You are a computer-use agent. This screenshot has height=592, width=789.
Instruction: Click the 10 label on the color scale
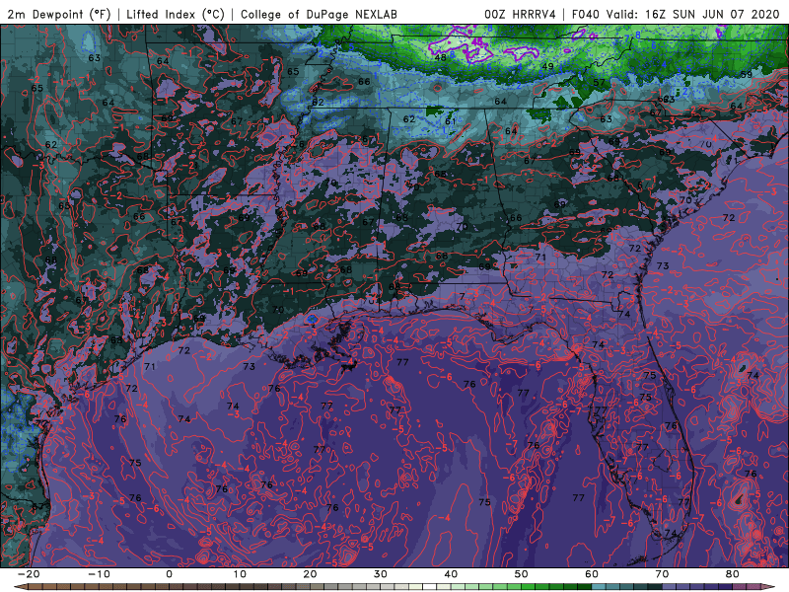tap(240, 574)
